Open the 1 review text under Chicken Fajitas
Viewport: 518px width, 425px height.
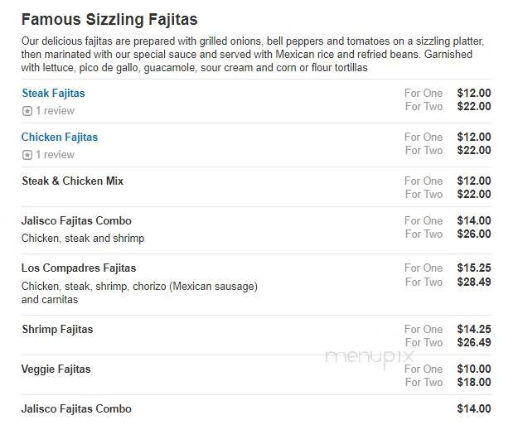[x=55, y=155]
